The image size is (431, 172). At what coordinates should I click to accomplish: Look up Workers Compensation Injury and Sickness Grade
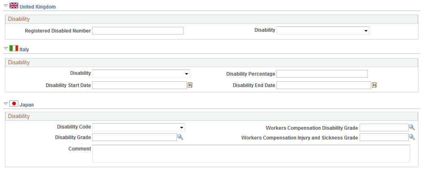pos(411,137)
